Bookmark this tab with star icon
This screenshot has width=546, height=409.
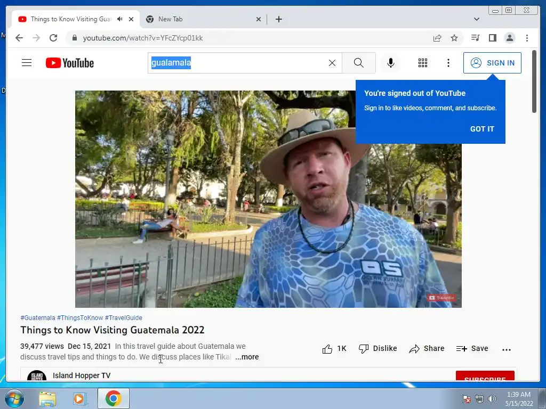pyautogui.click(x=454, y=38)
